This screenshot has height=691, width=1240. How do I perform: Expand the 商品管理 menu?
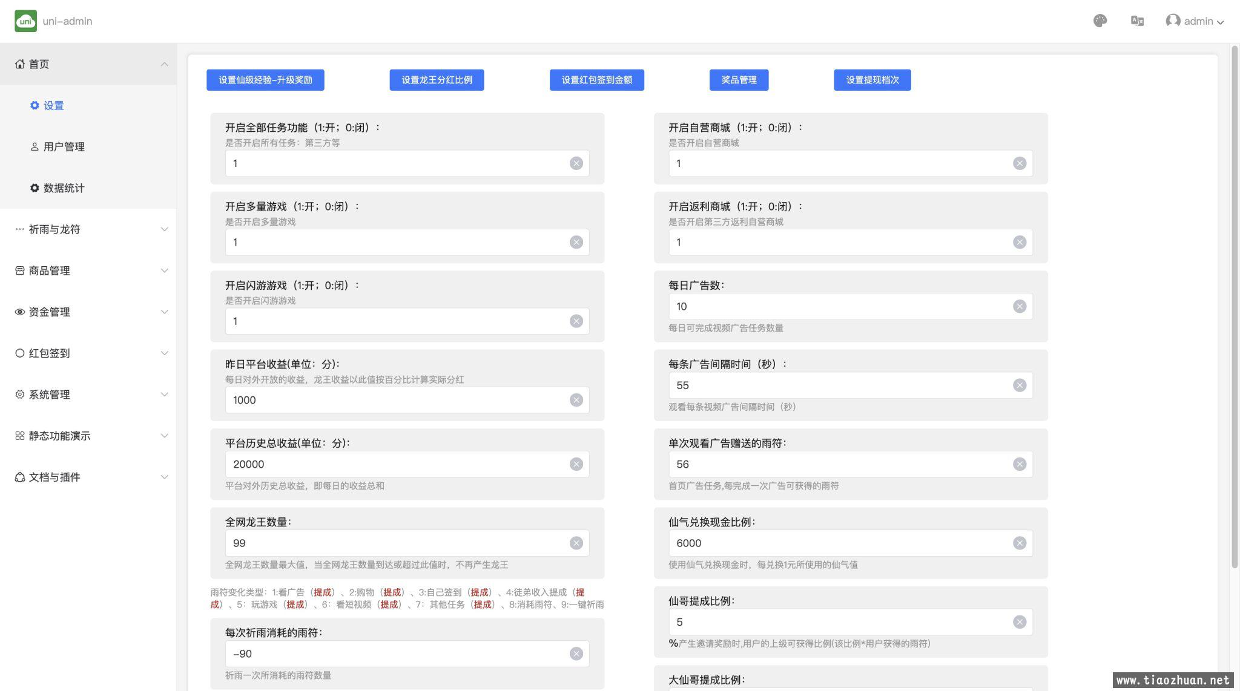point(88,270)
